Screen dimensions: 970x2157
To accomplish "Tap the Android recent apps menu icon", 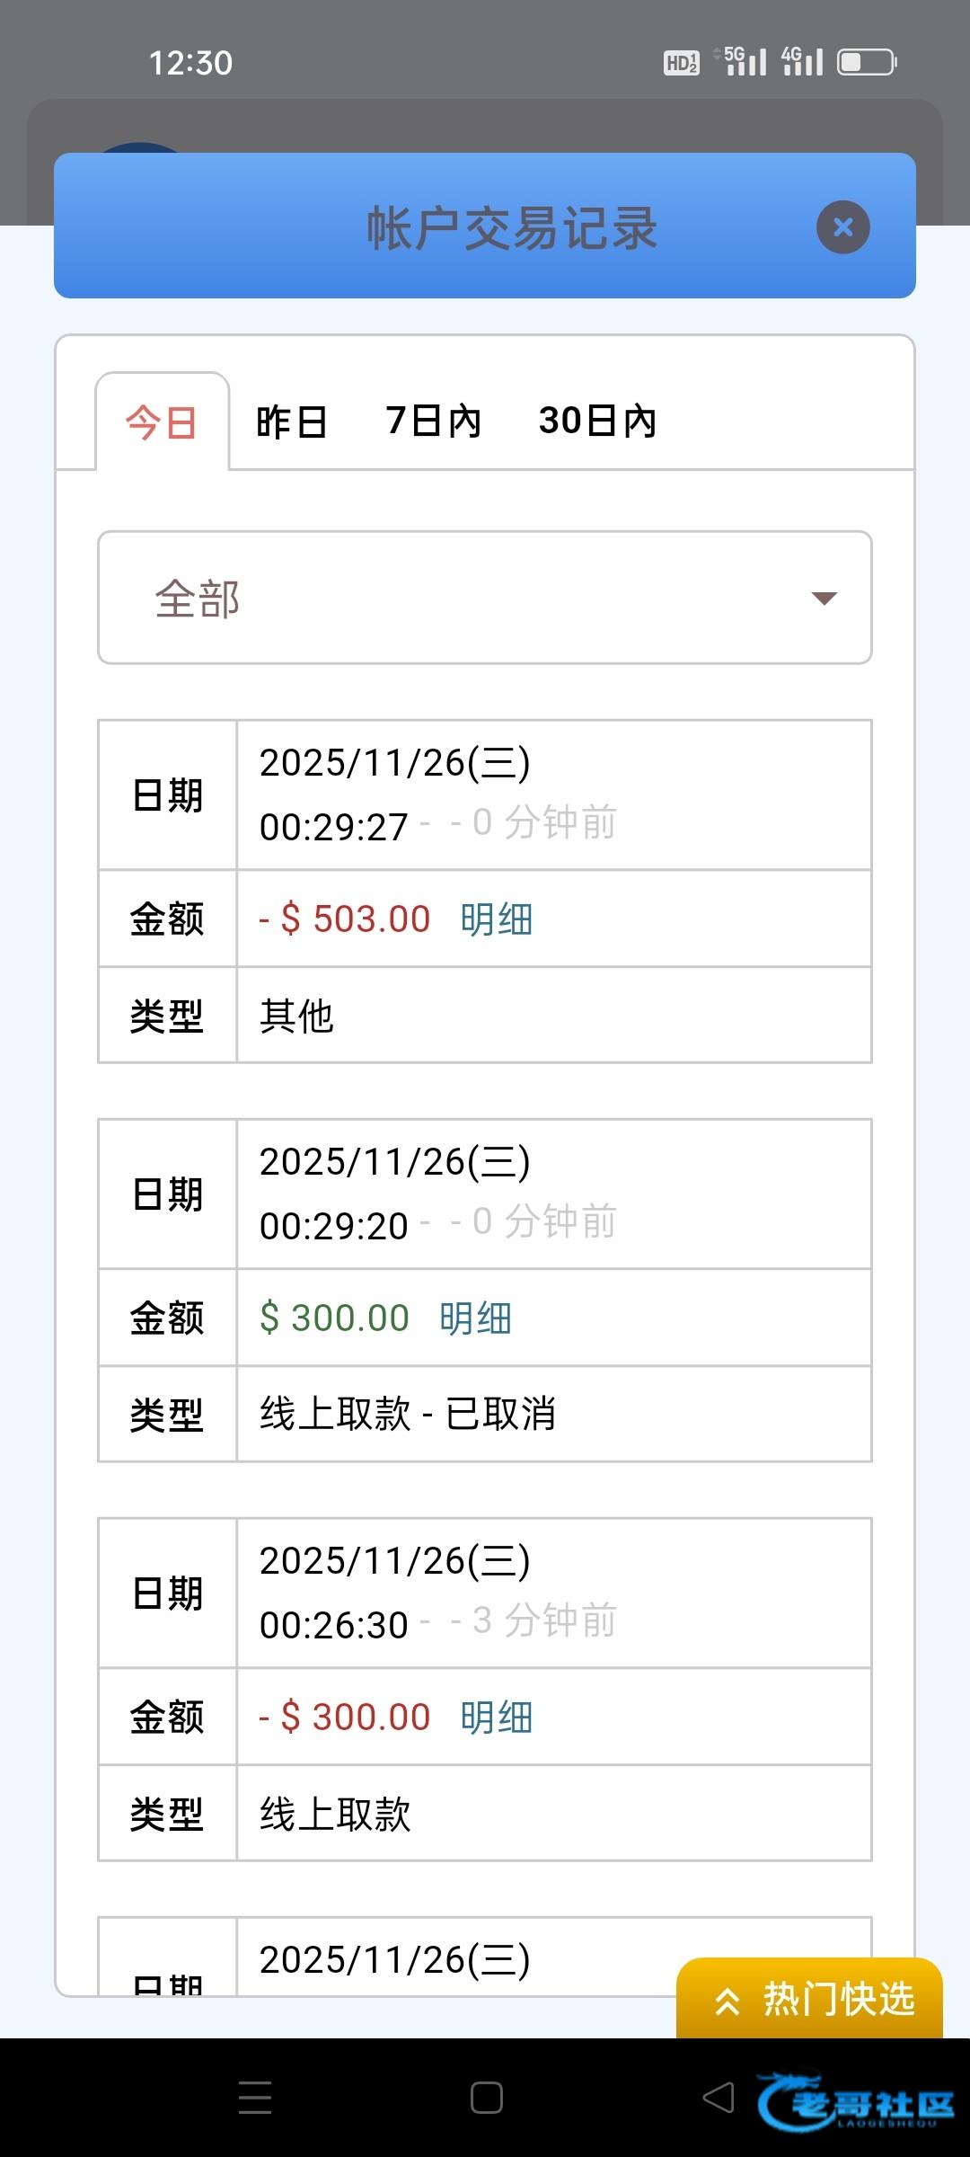I will 255,2098.
